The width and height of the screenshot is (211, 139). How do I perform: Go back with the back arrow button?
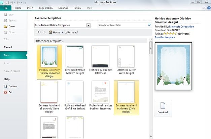[39, 32]
